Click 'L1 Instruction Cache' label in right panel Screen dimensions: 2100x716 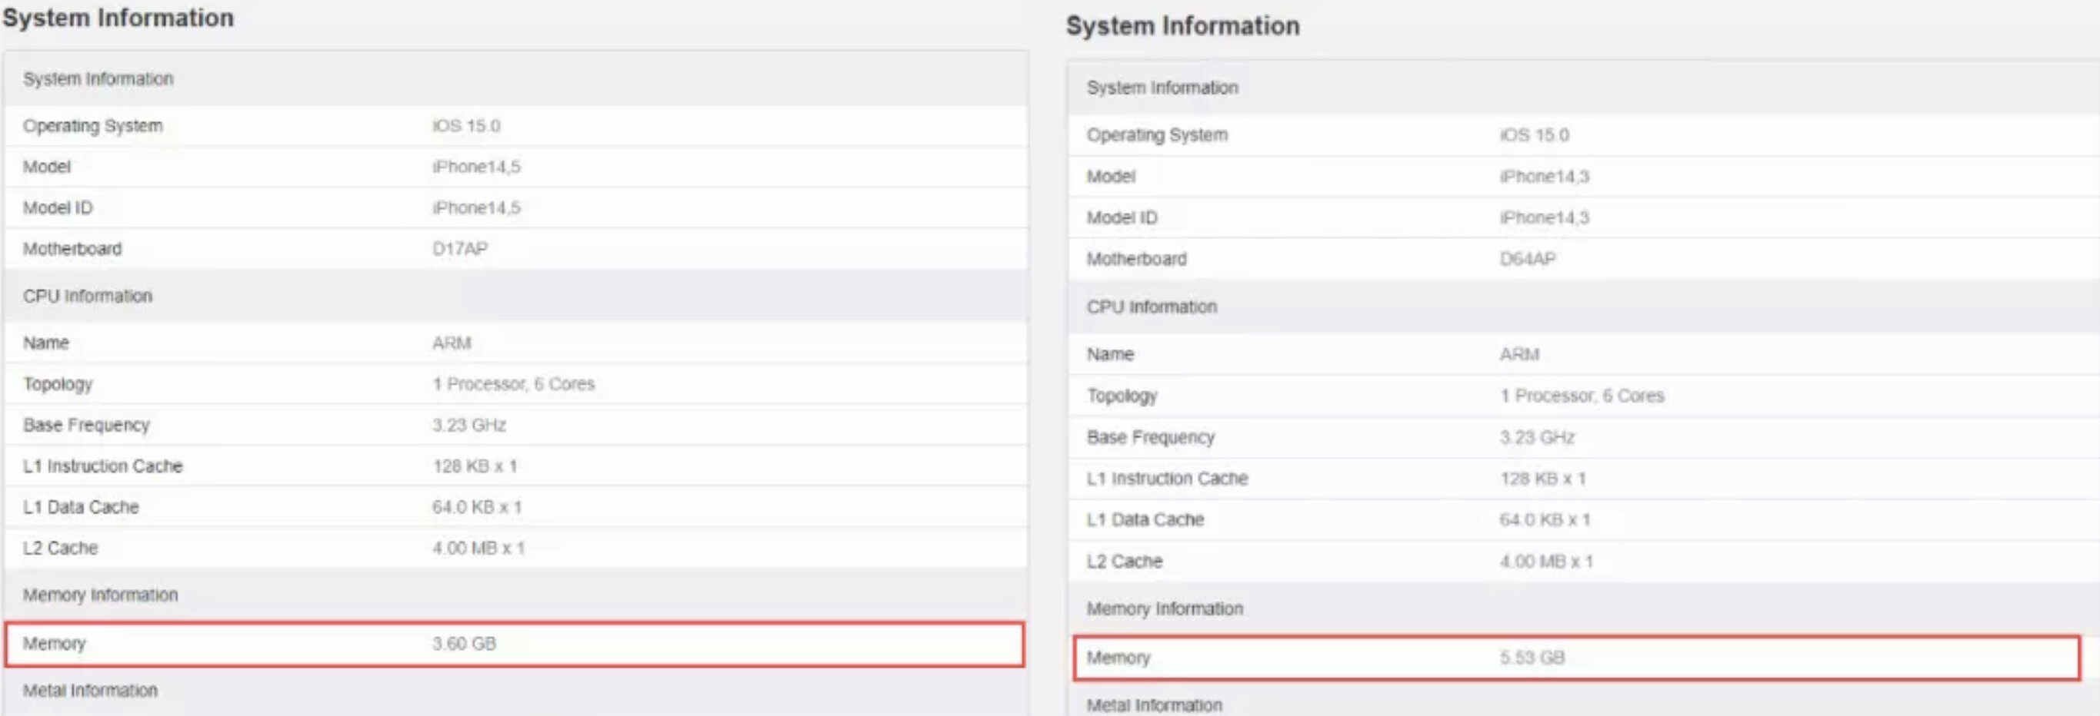click(x=1168, y=478)
